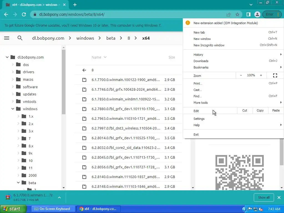Click the flag tray icon
This screenshot has height=213, width=284.
click(x=250, y=209)
